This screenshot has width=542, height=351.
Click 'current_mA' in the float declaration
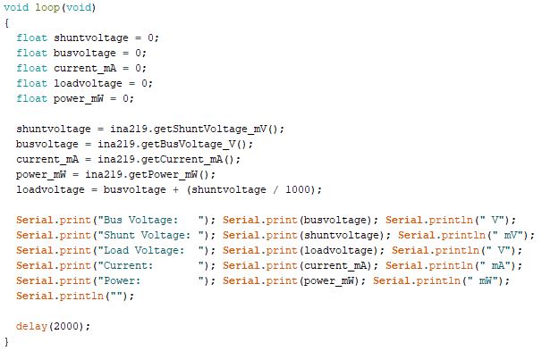(x=85, y=68)
